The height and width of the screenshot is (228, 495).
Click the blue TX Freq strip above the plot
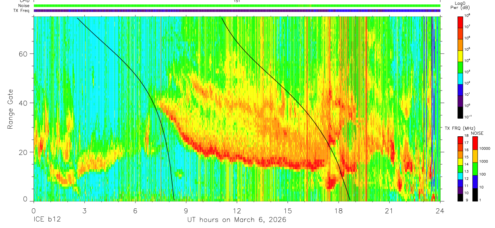[237, 10]
